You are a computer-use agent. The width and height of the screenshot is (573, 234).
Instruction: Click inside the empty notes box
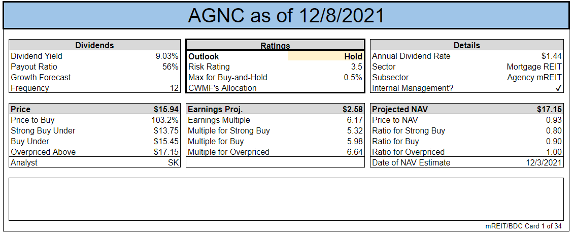point(286,198)
